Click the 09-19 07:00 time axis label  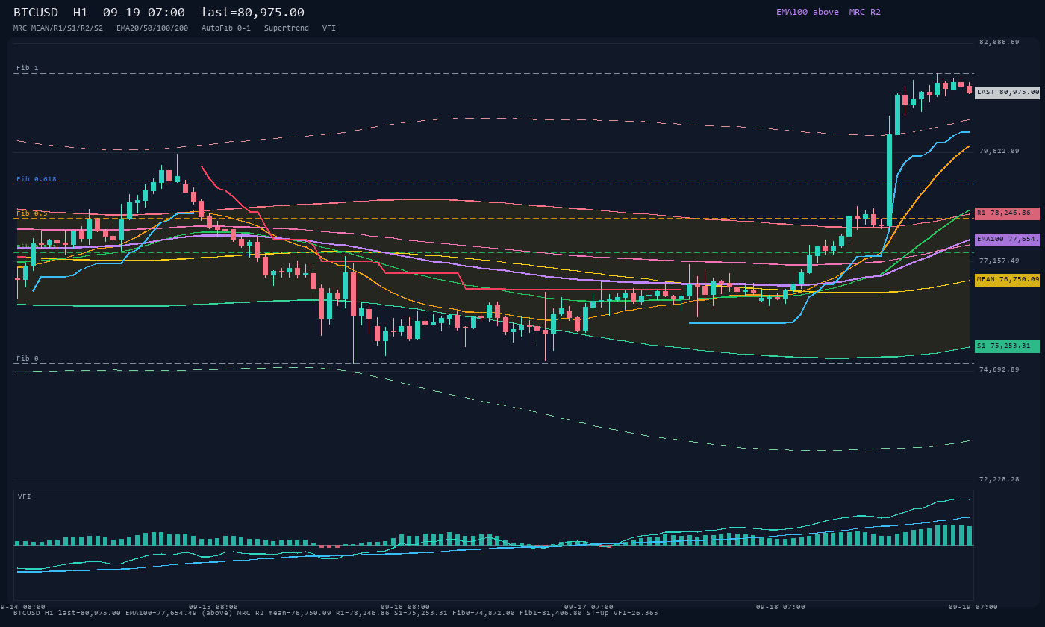point(973,607)
